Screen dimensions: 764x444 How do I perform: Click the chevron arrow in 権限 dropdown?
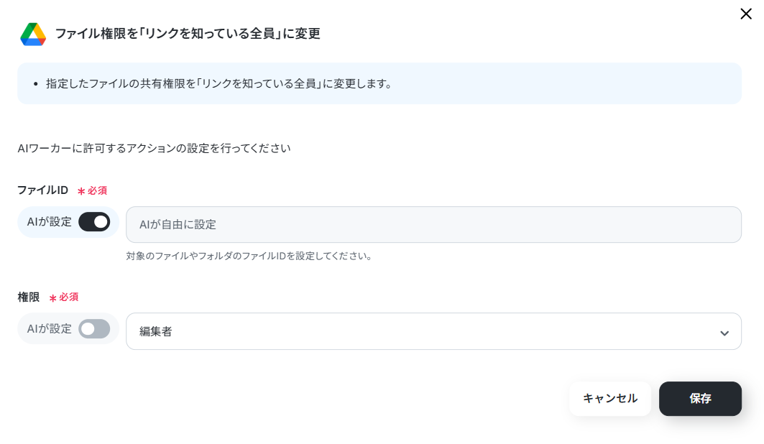724,333
